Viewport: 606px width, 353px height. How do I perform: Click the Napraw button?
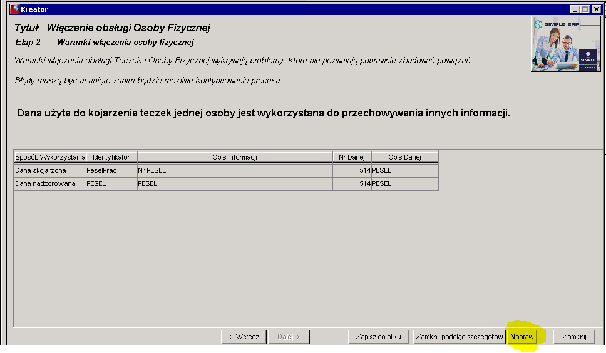point(521,337)
